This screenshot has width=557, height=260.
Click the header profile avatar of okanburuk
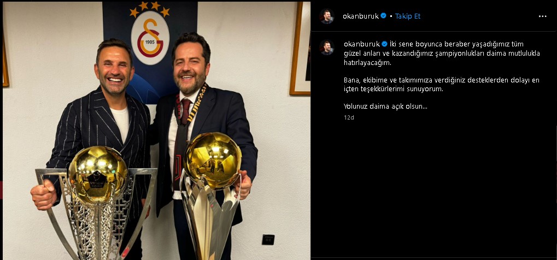326,16
